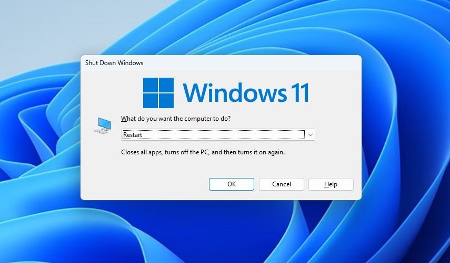450x263 pixels.
Task: Select the "Restart" text in the dropdown field
Action: [132, 135]
